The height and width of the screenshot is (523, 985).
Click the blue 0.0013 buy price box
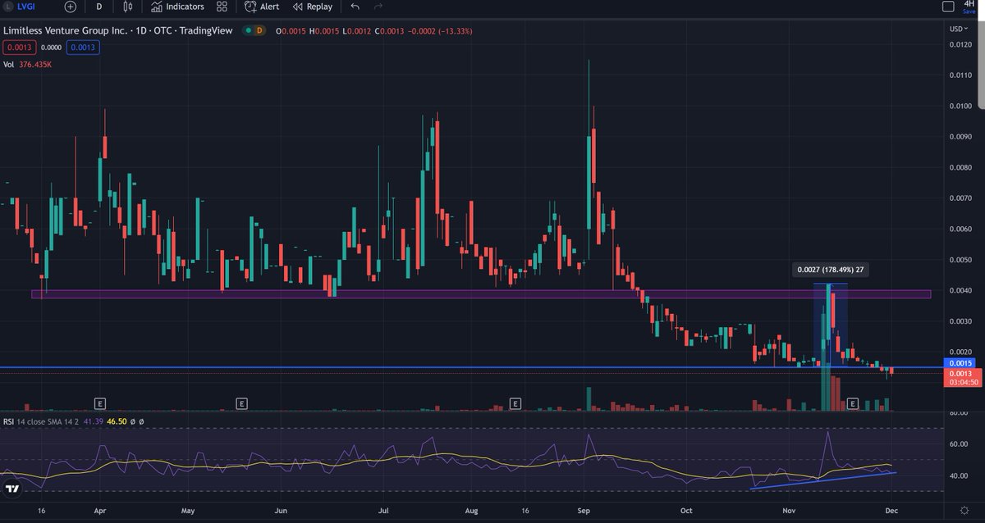(x=84, y=48)
